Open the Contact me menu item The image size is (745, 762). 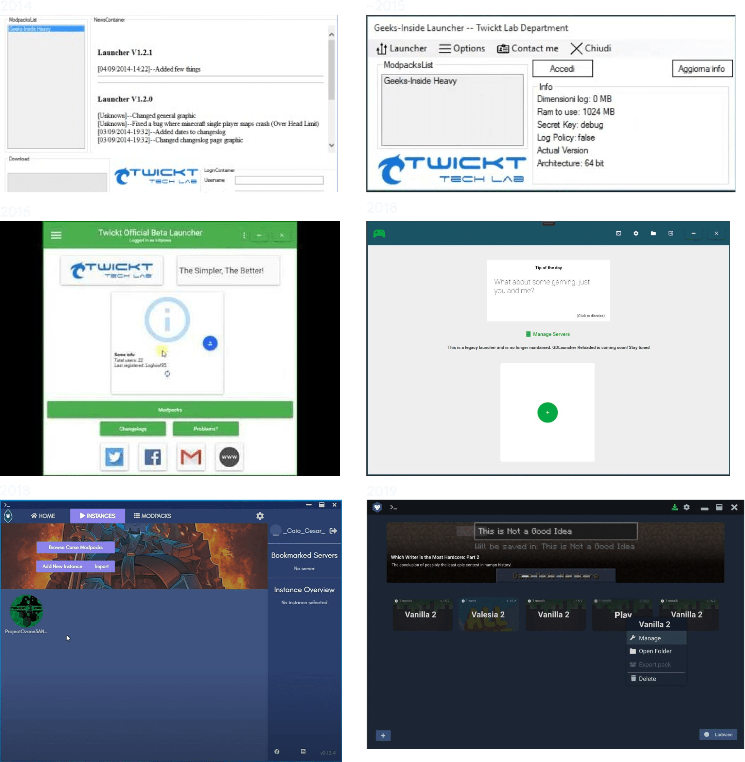(527, 48)
